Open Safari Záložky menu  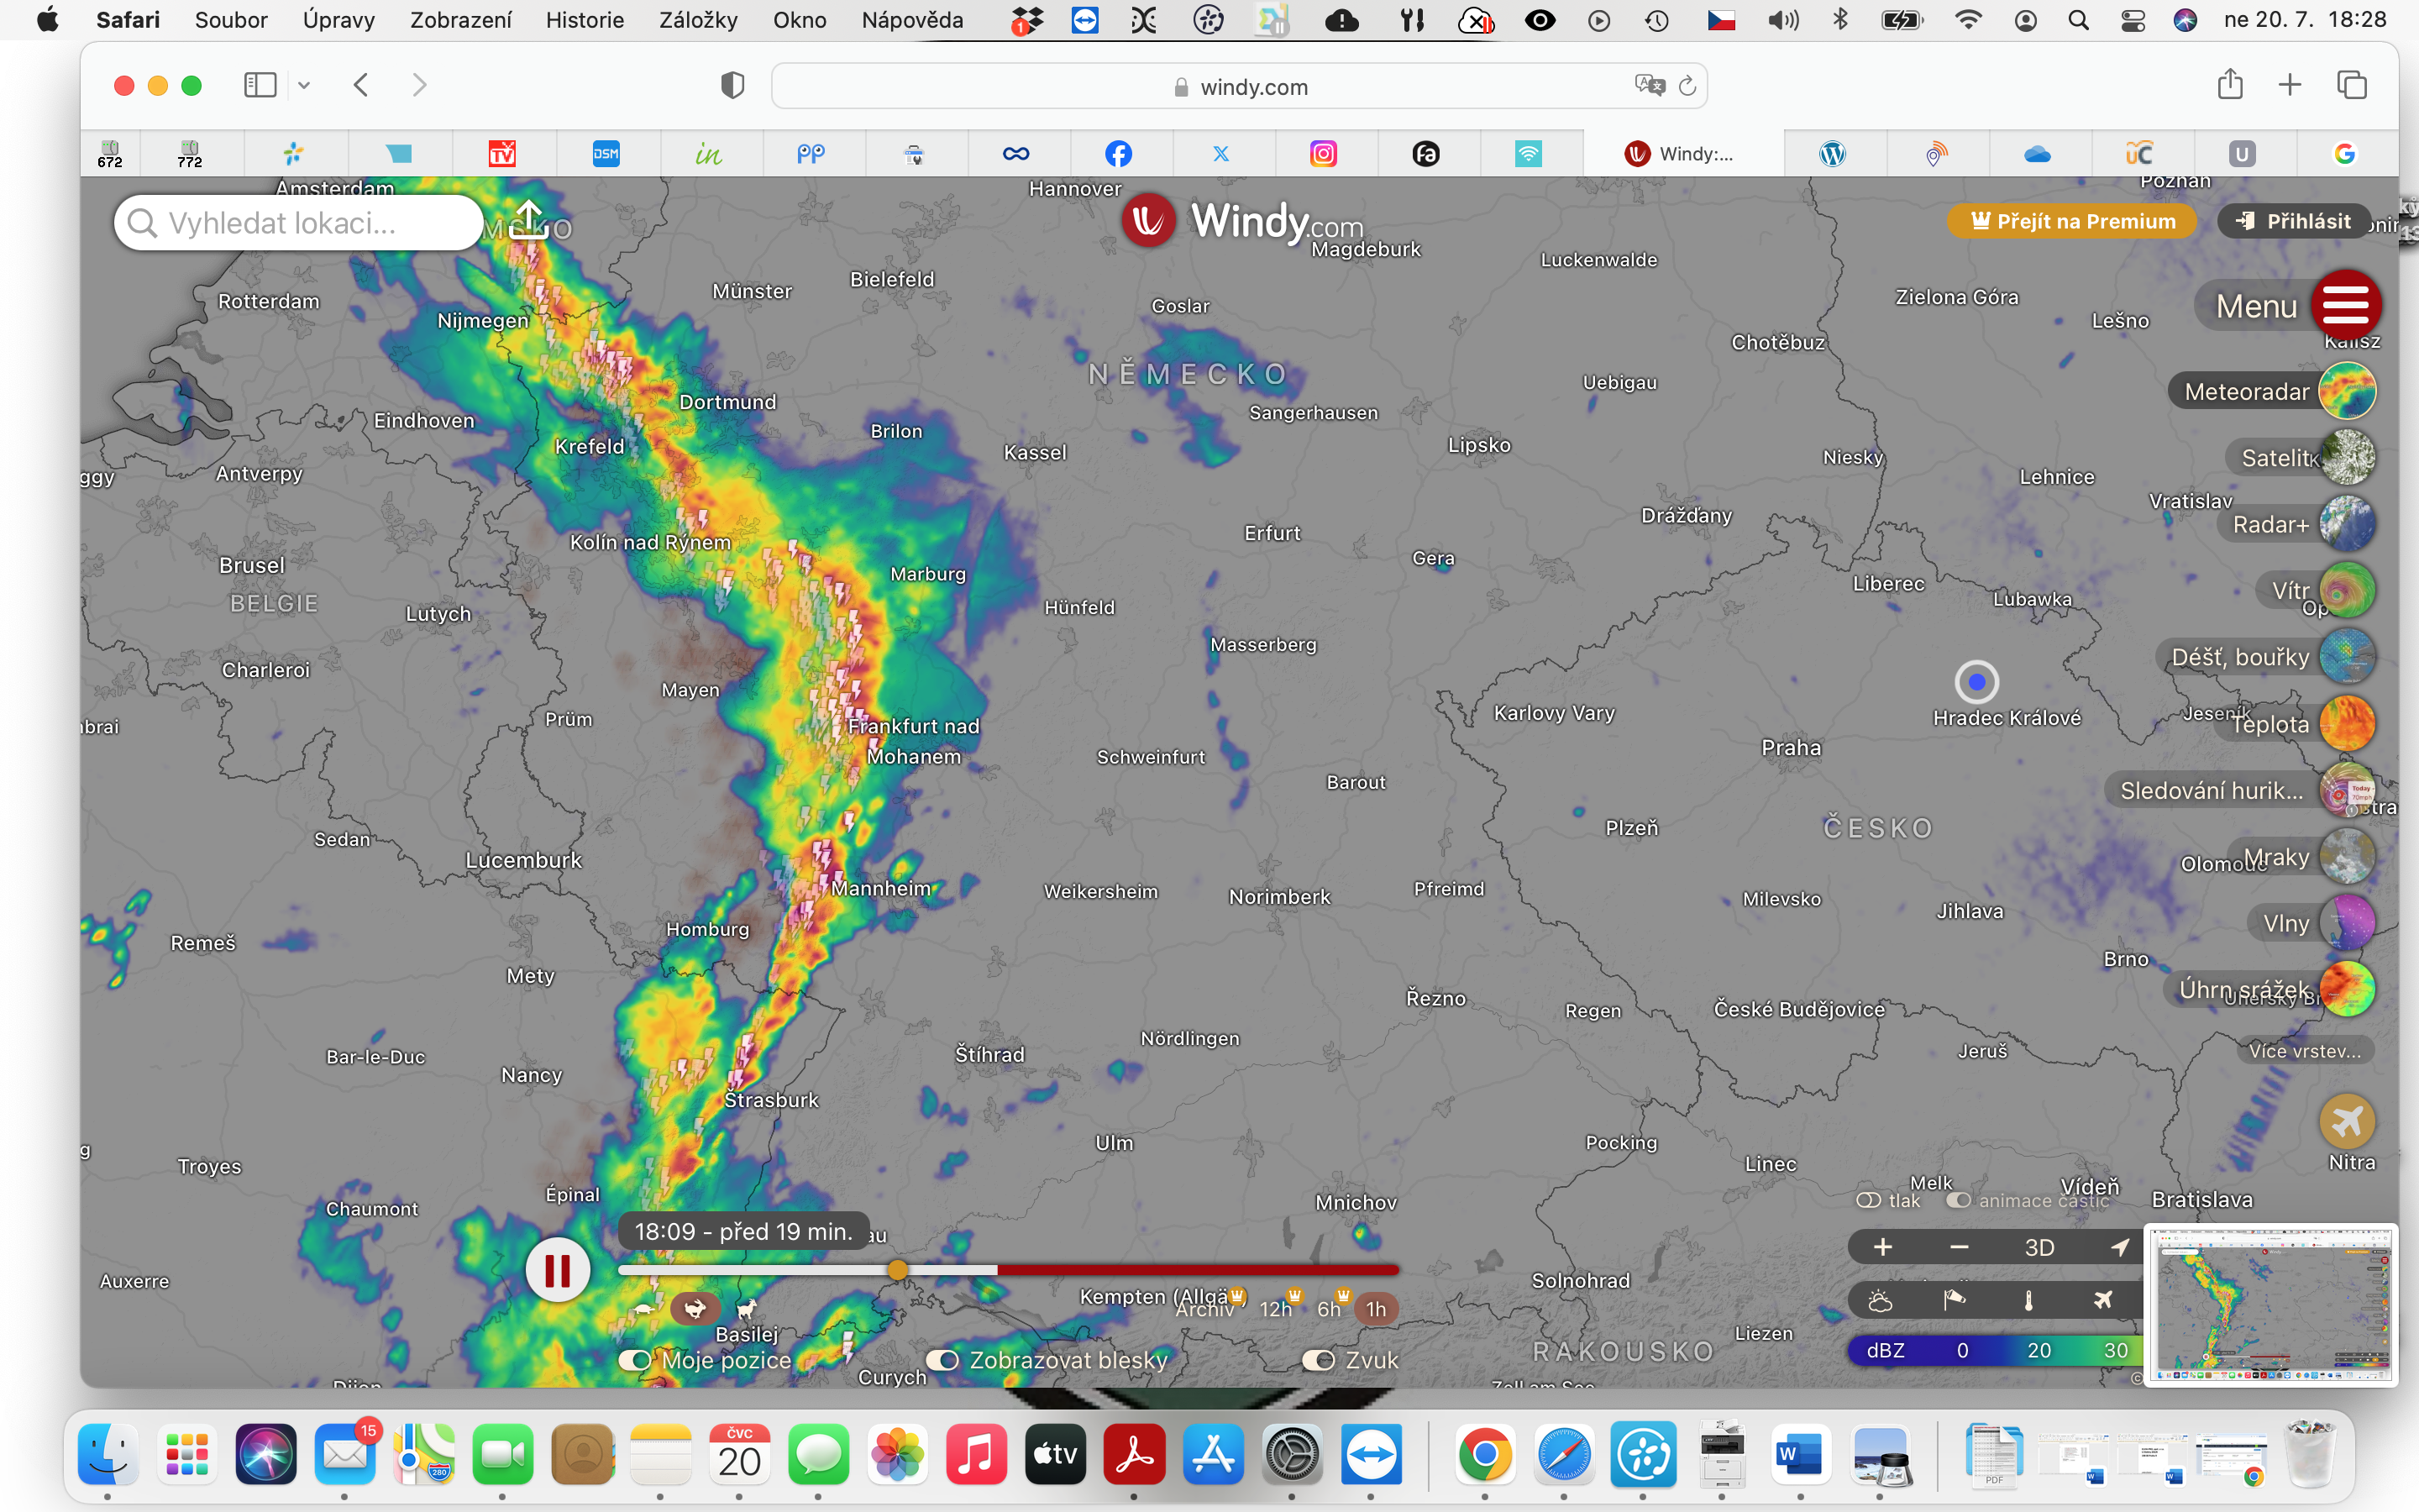[x=698, y=20]
